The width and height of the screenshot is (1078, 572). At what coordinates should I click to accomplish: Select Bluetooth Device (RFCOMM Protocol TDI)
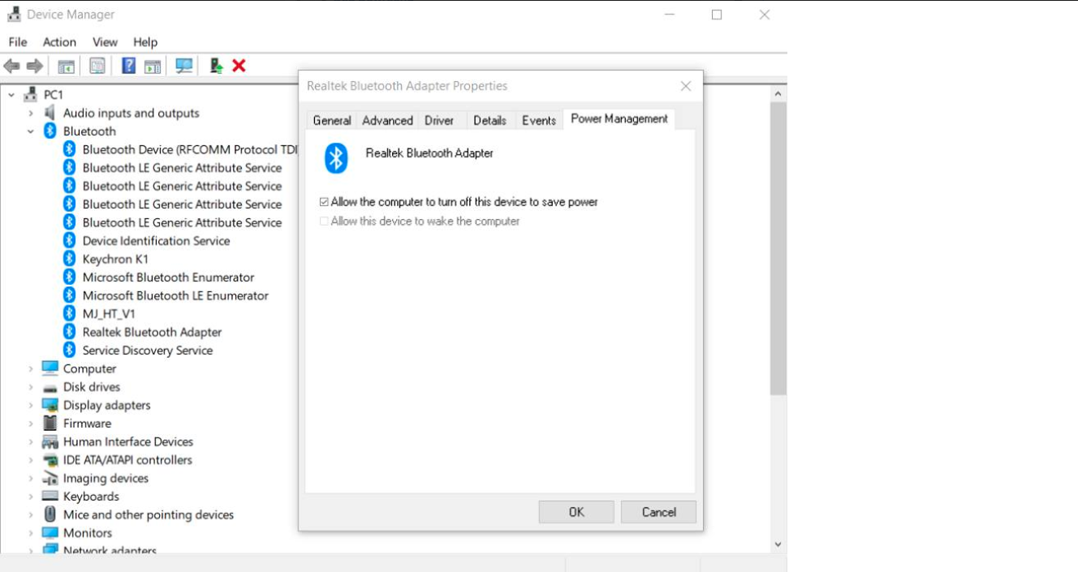point(190,149)
